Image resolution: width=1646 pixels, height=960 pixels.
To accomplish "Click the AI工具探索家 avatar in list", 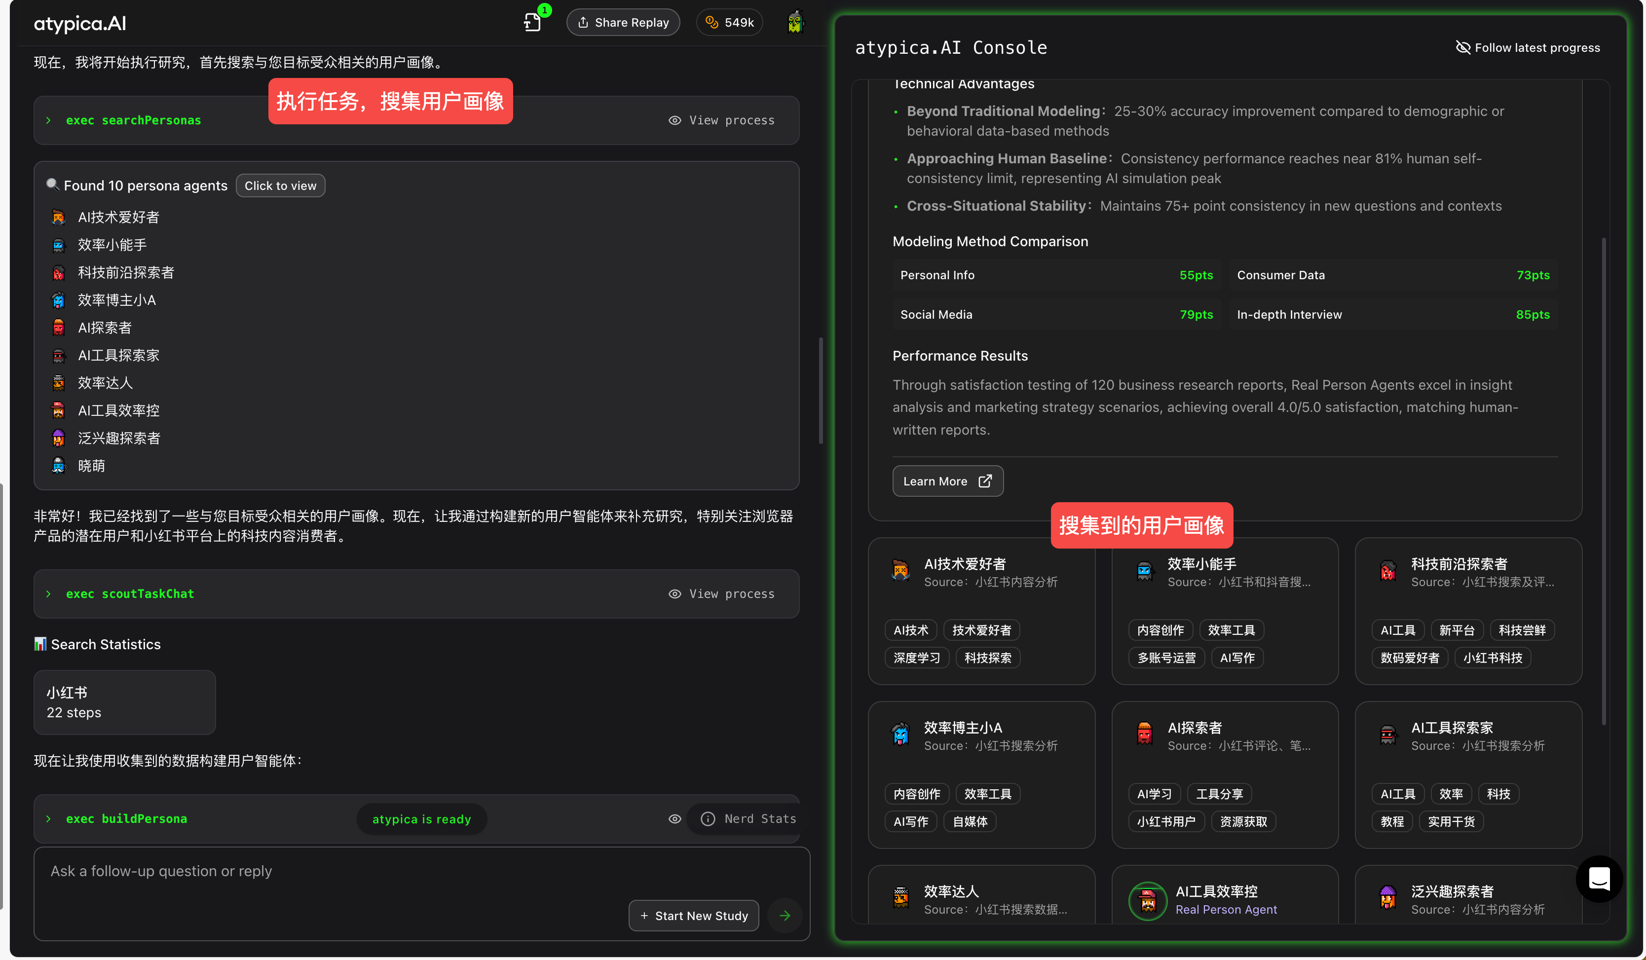I will [59, 355].
